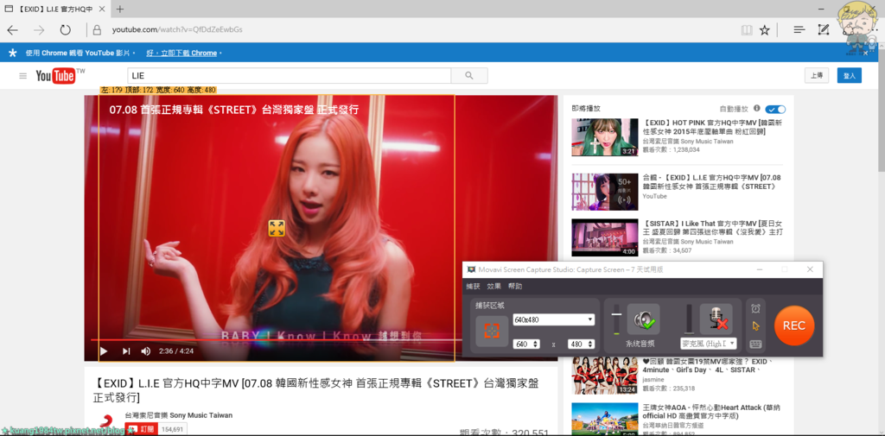Click the lock icon in address bar

97,30
